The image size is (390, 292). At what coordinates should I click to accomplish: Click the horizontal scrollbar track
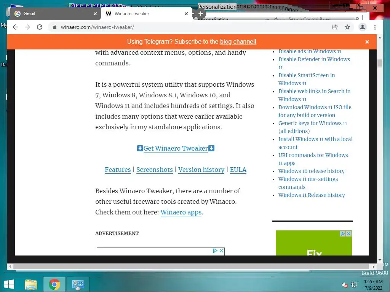coord(192,267)
